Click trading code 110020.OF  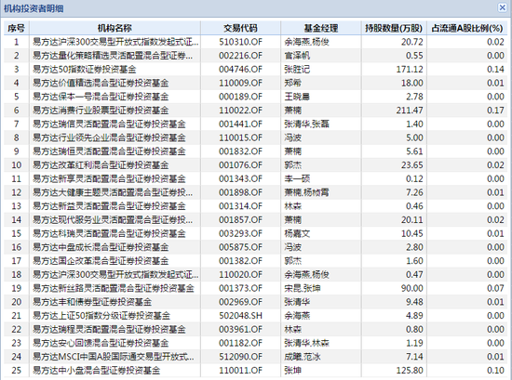click(x=241, y=275)
